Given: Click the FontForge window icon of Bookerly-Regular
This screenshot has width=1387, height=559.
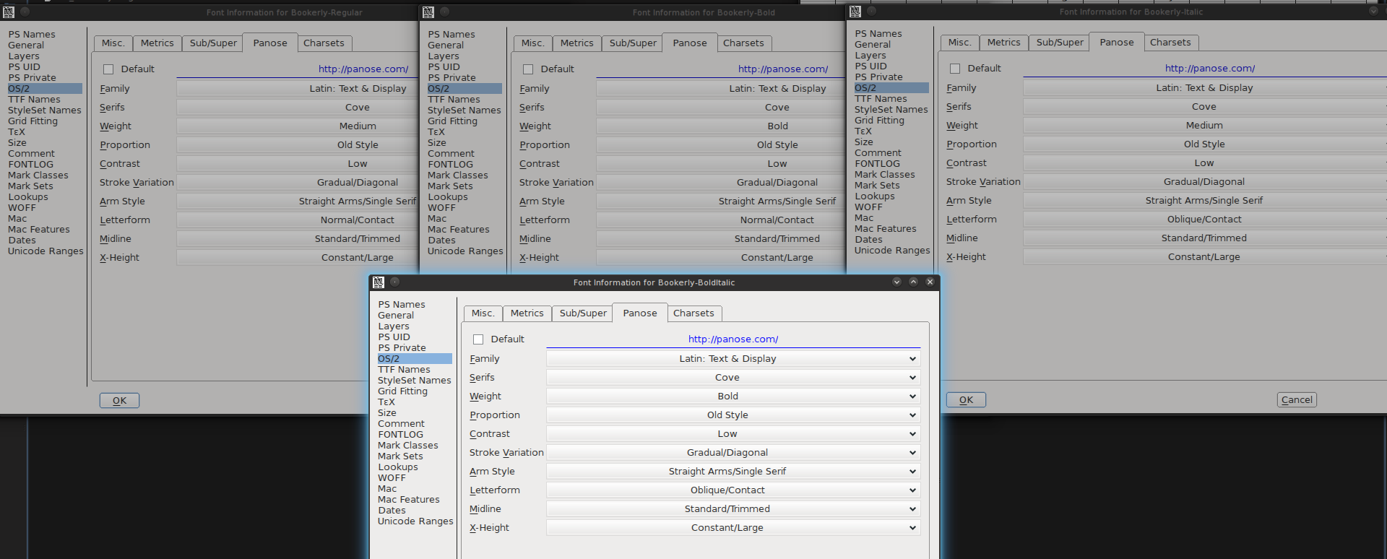Looking at the screenshot, I should [9, 12].
